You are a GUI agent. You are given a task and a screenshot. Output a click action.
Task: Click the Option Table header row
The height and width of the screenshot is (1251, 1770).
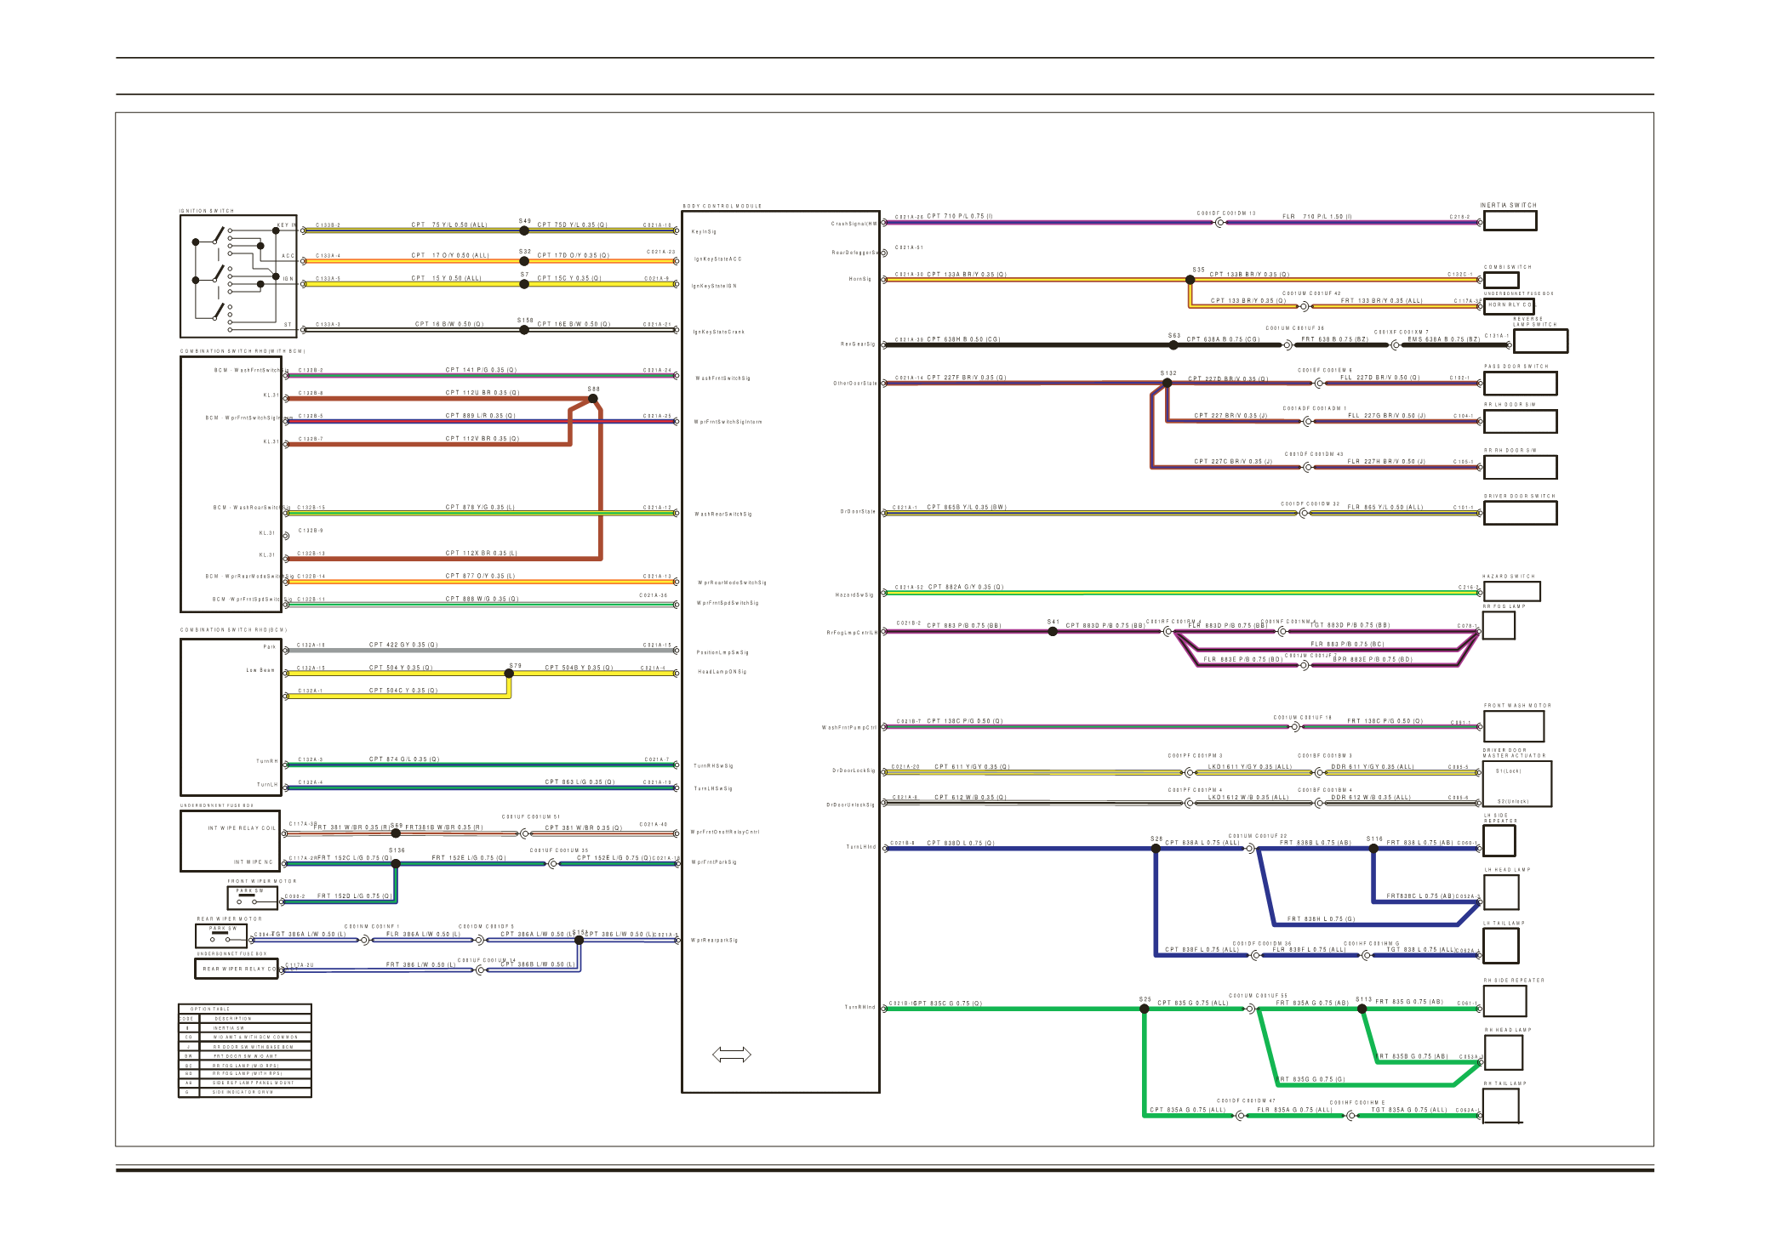coord(245,1009)
